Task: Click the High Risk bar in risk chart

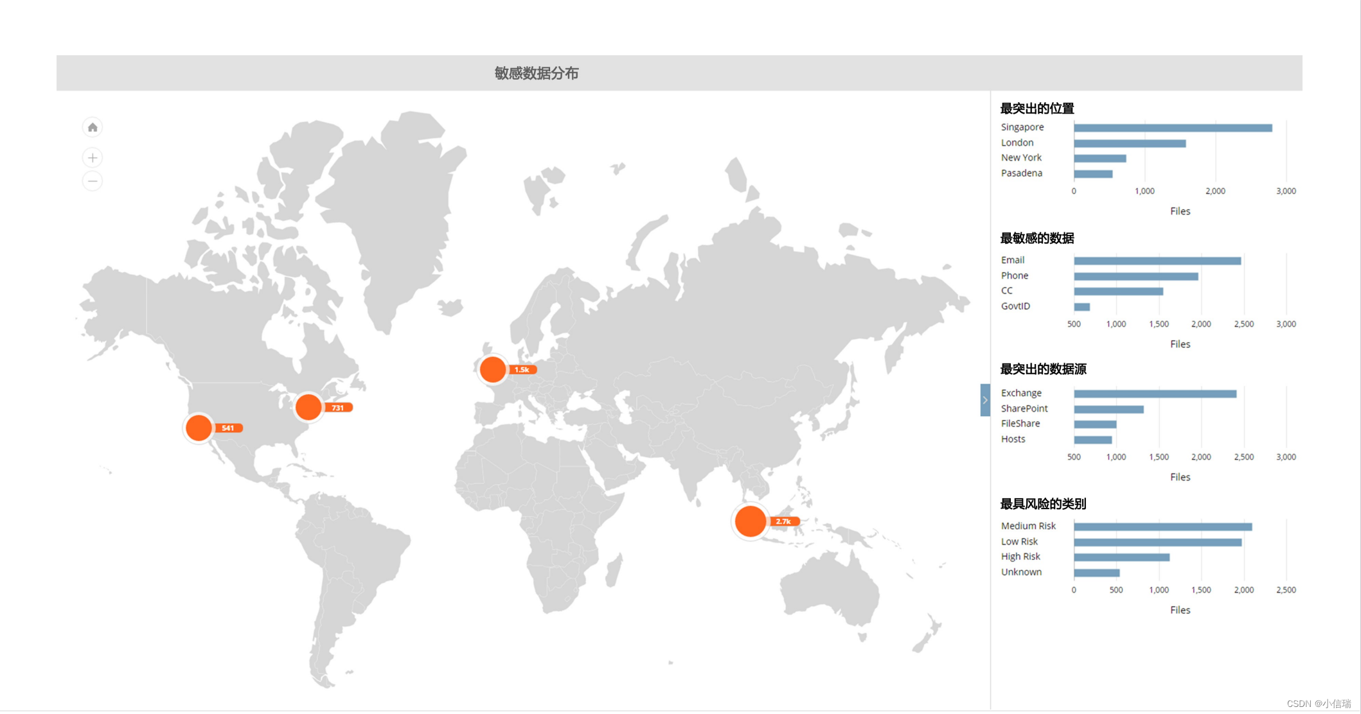Action: click(x=1121, y=557)
